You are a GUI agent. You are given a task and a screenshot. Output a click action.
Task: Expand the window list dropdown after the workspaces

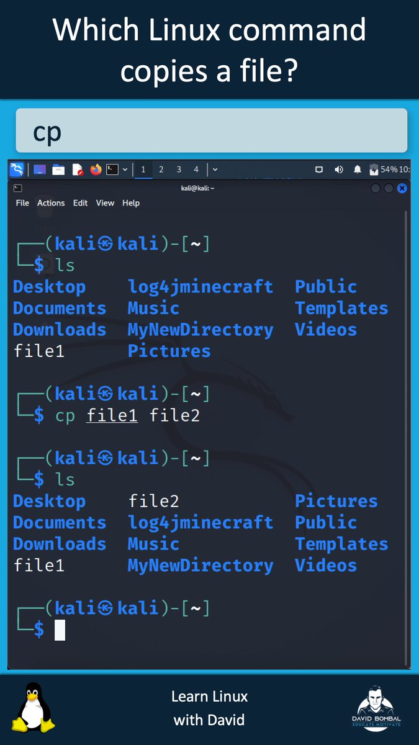(x=215, y=169)
